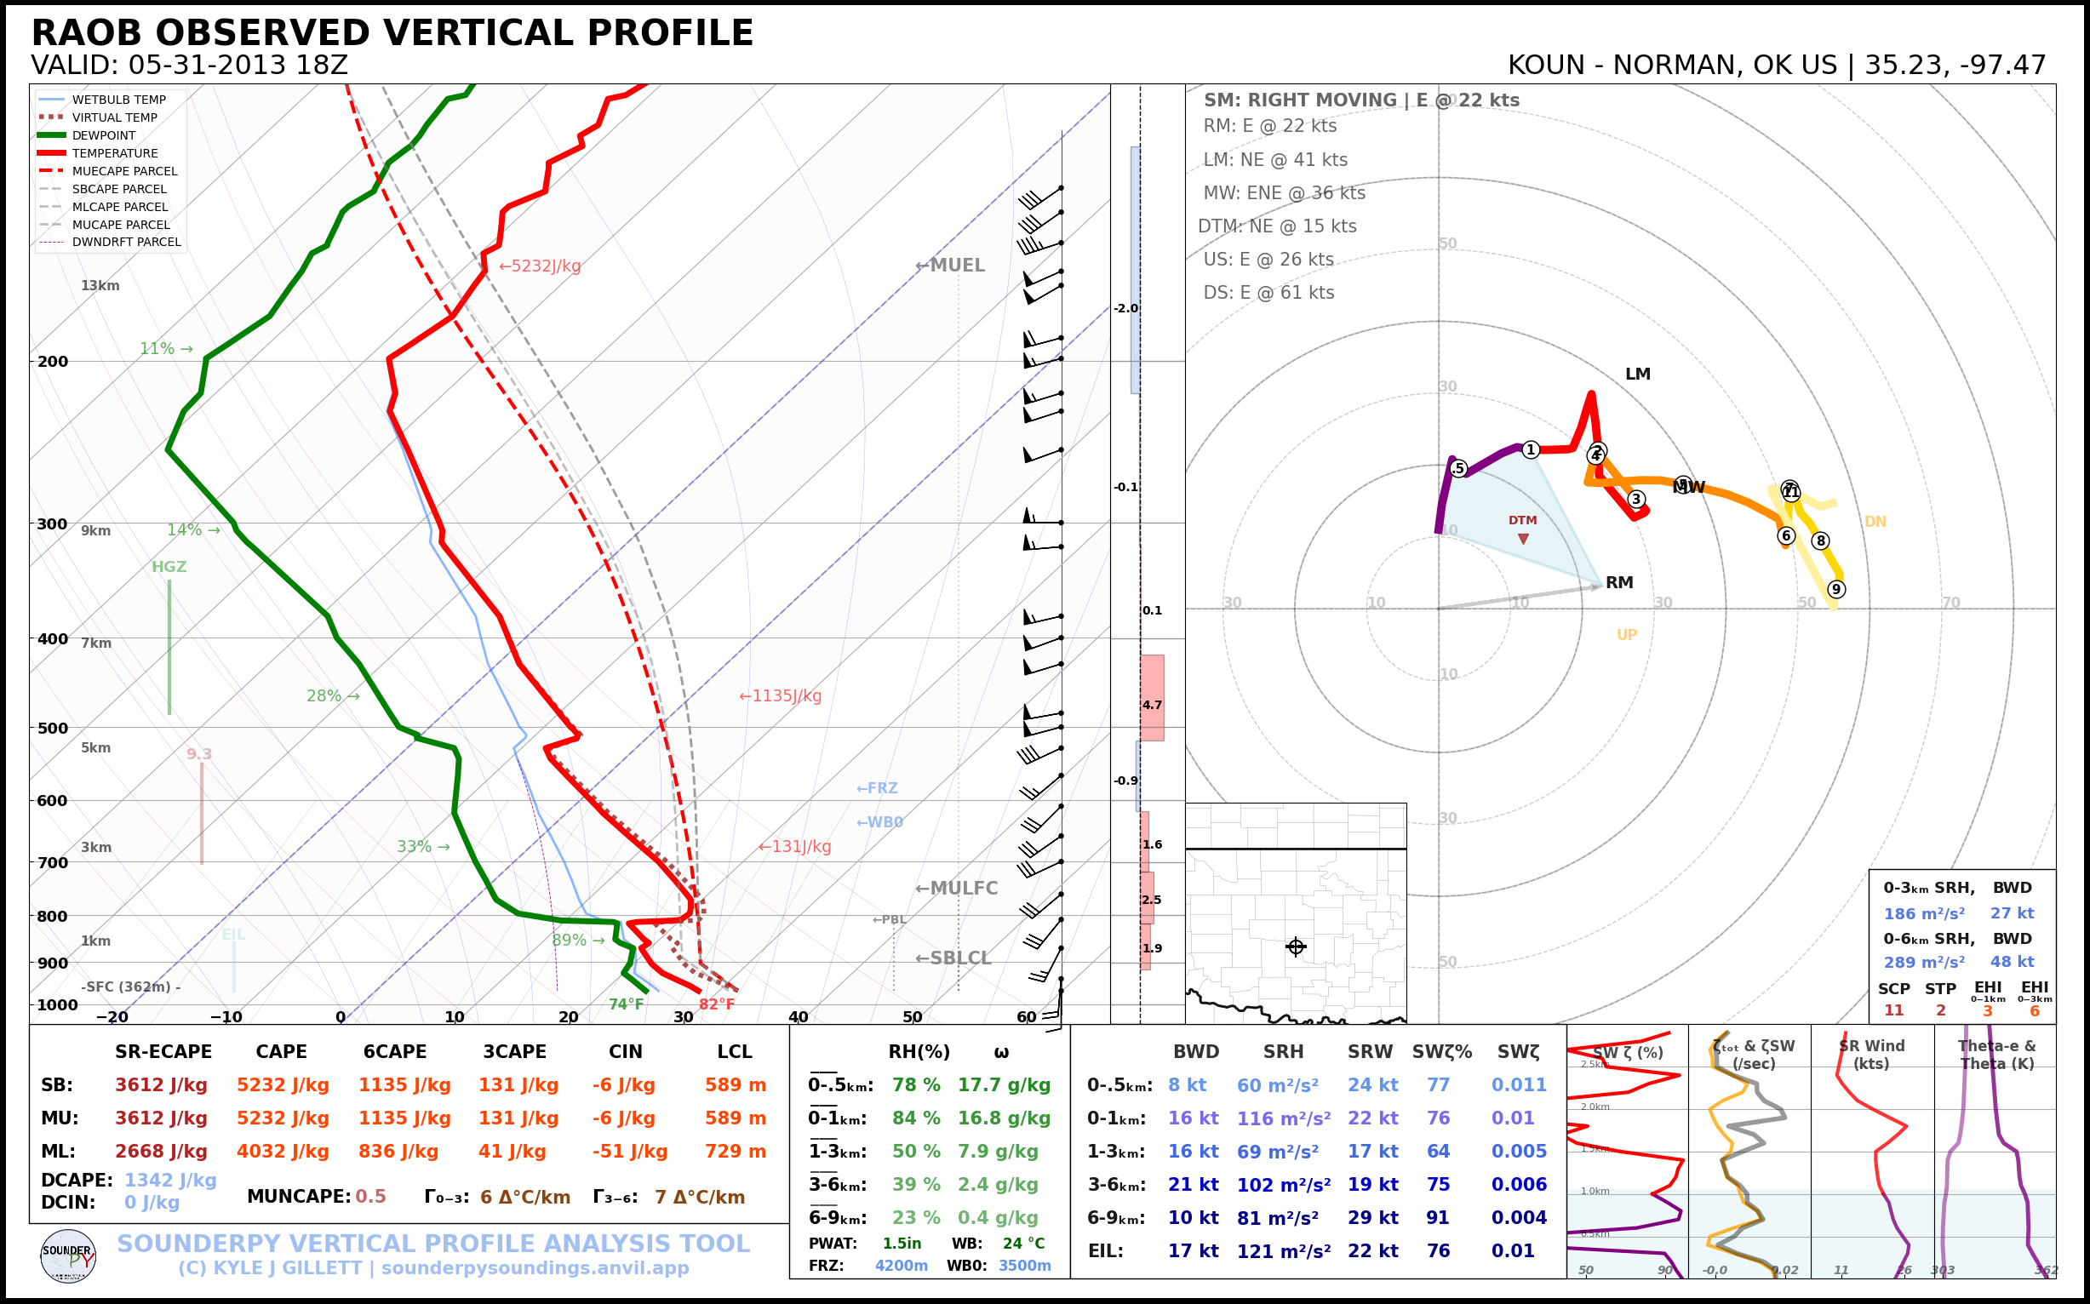The image size is (2090, 1304).
Task: Click the 1135J/kg annotation
Action: (780, 696)
